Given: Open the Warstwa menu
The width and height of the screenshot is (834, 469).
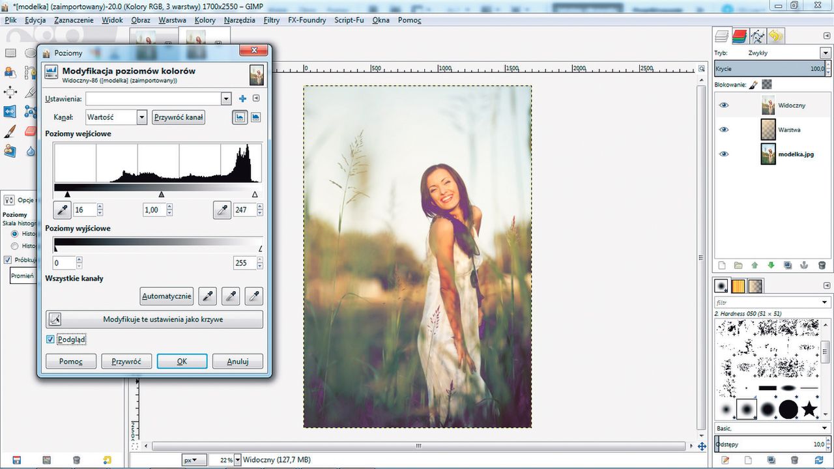Looking at the screenshot, I should point(173,20).
